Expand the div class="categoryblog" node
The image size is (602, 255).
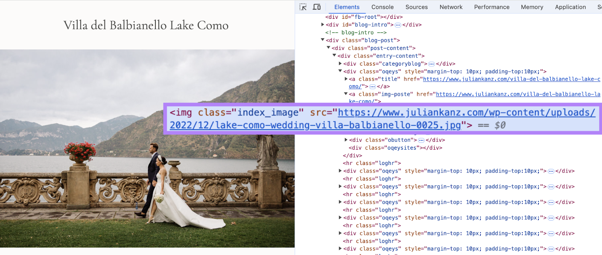coord(340,64)
